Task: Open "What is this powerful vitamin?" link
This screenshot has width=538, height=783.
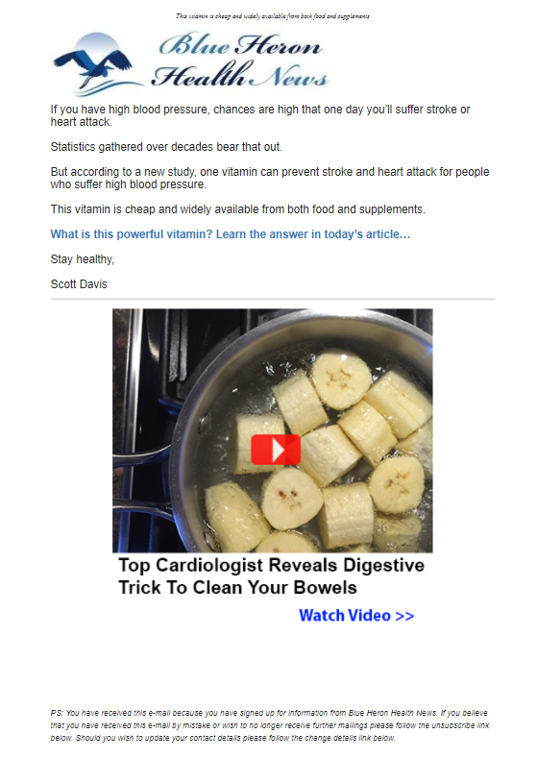Action: pos(132,234)
